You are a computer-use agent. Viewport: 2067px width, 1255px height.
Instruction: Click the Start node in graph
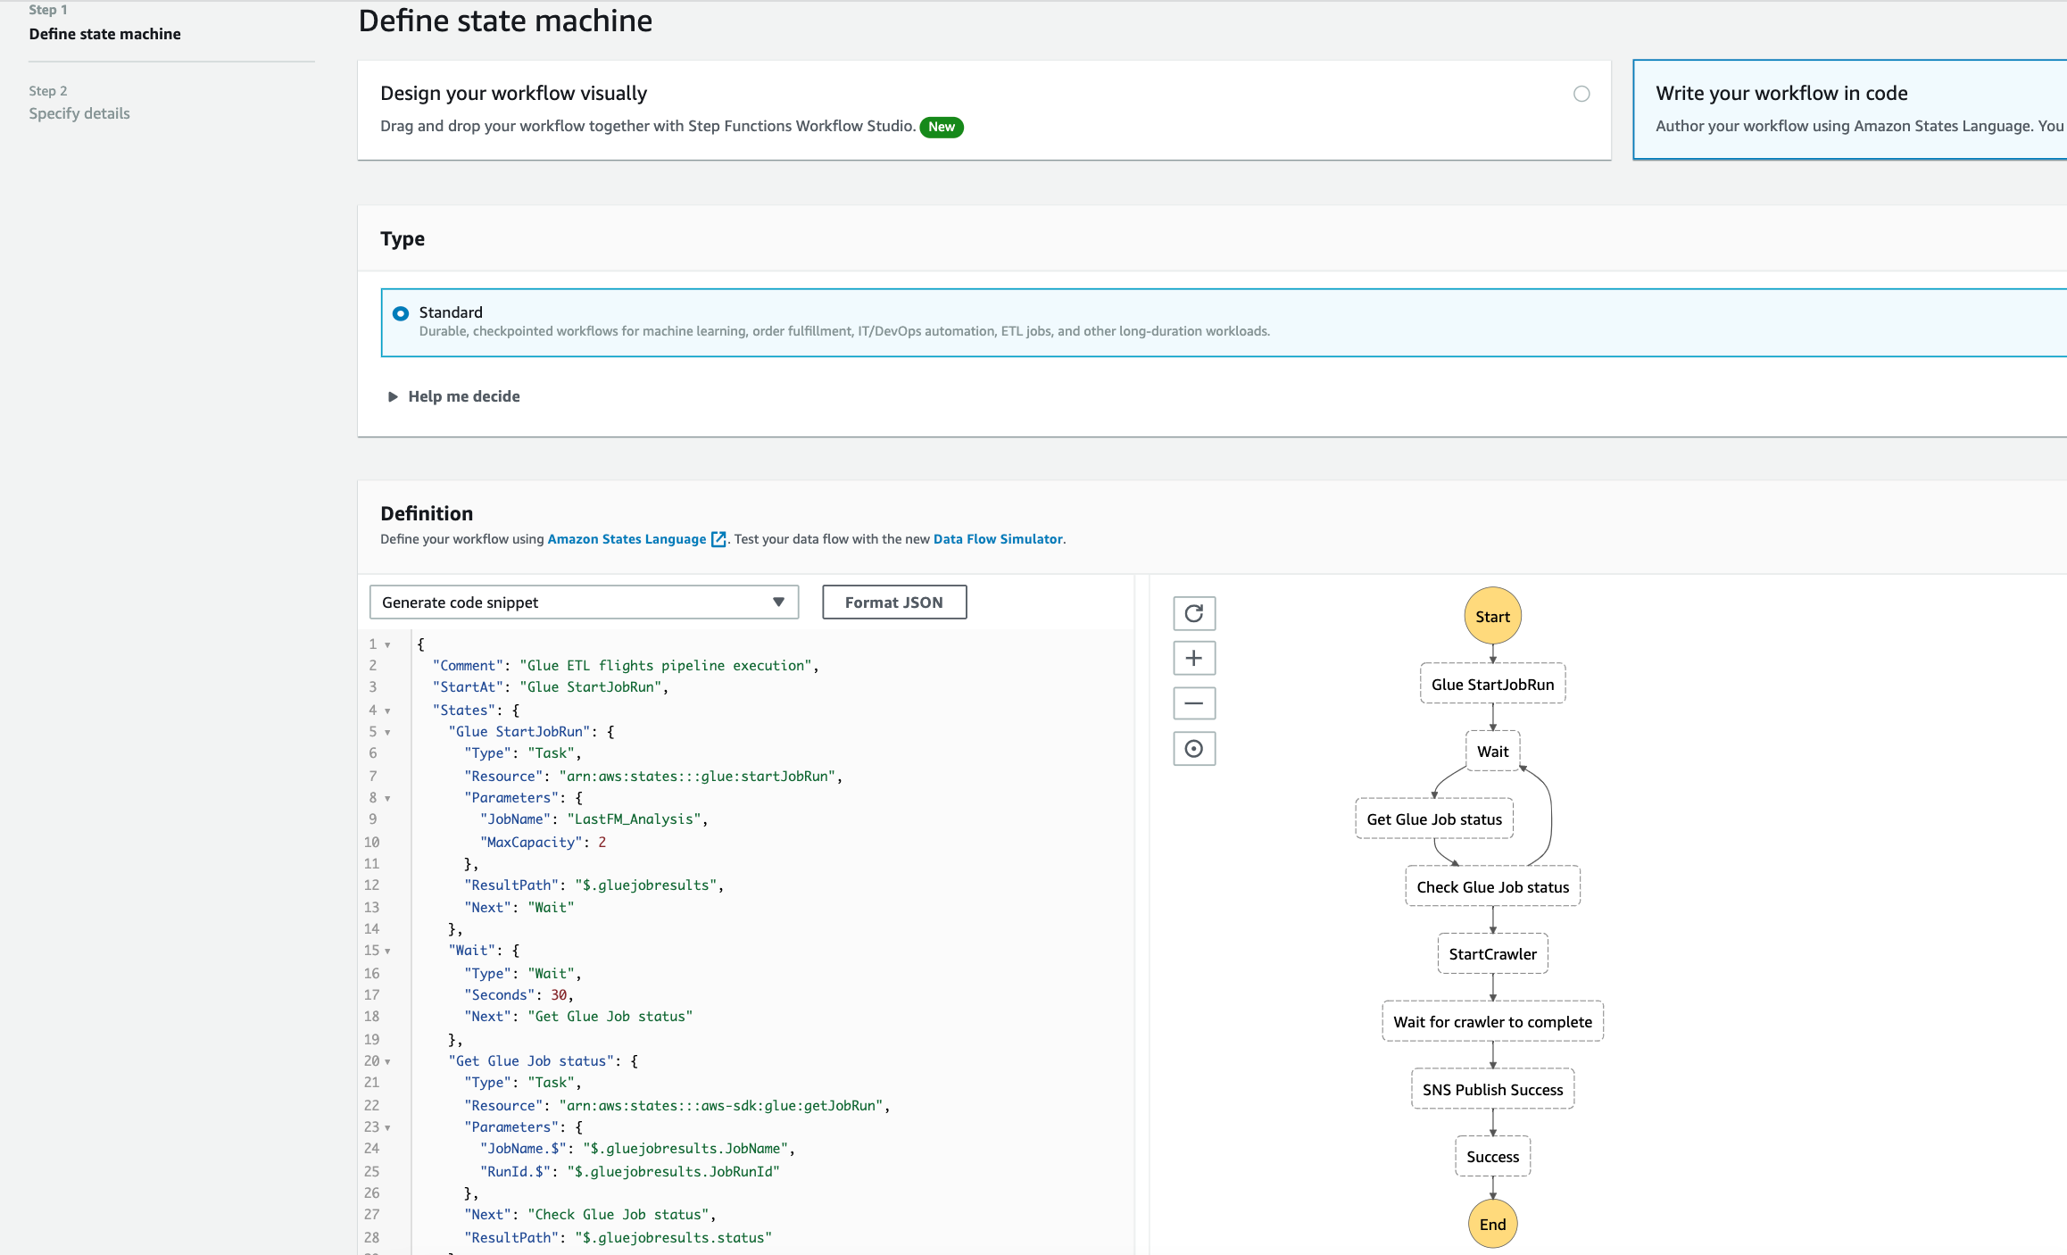(x=1492, y=616)
